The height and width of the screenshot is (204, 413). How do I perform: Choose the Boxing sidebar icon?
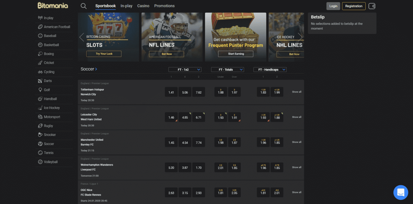click(41, 54)
